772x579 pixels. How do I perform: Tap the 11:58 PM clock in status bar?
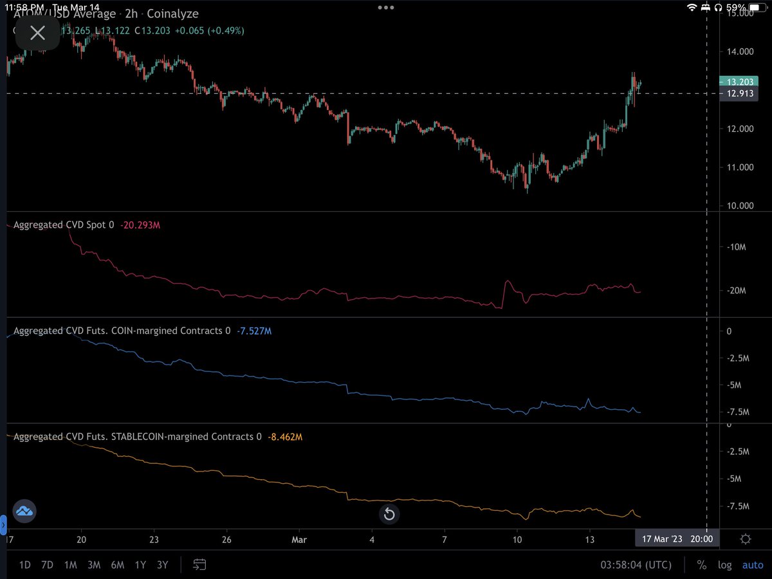[26, 6]
